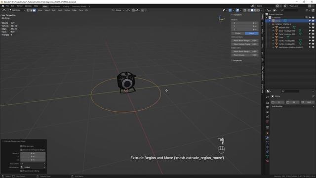Hide MODUL_PORTAL_2 in outliner
The image size is (316, 178).
[x=313, y=24]
